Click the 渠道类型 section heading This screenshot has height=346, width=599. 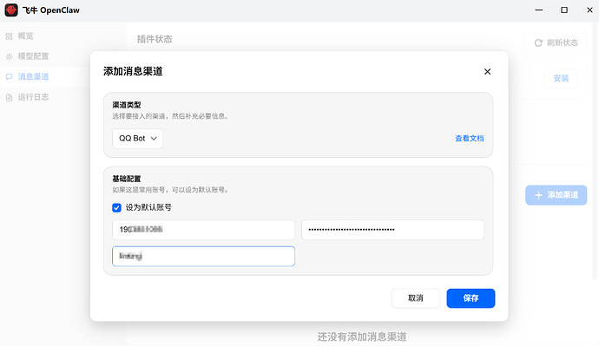pyautogui.click(x=127, y=105)
